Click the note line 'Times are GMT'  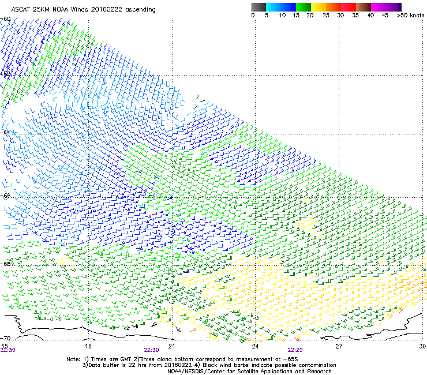click(x=111, y=359)
